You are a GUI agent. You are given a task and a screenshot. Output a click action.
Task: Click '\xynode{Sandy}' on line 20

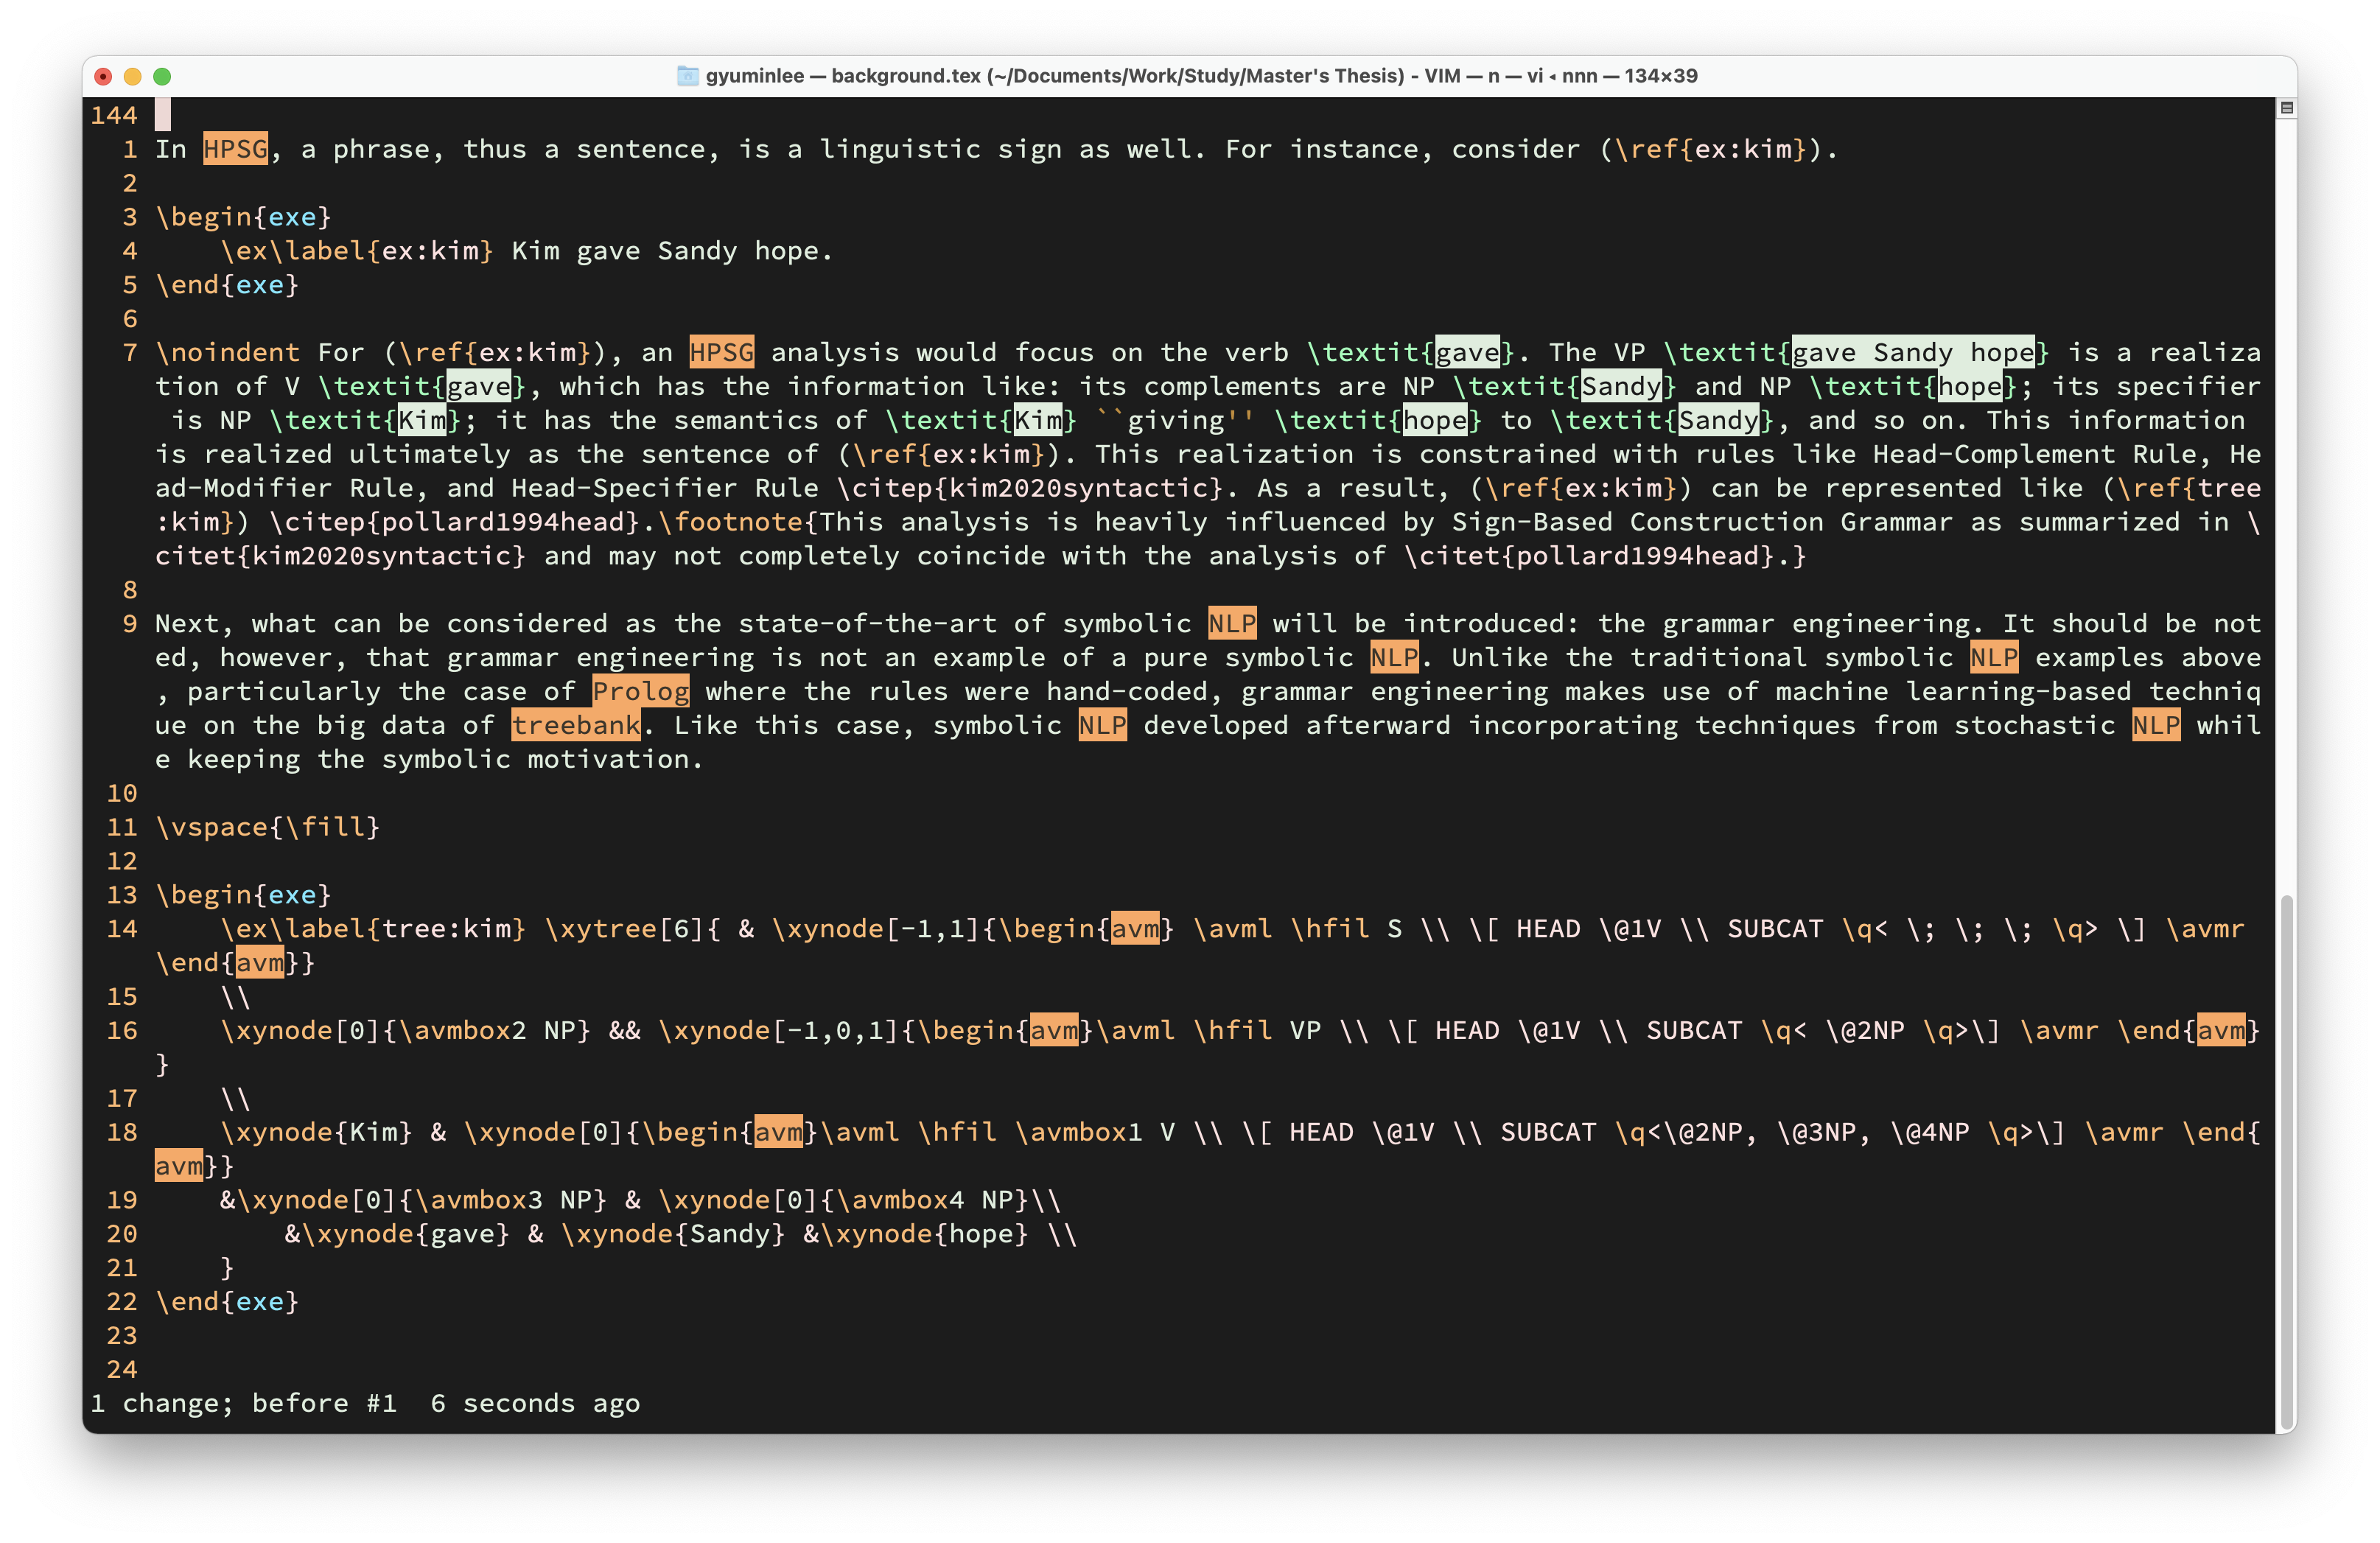672,1235
